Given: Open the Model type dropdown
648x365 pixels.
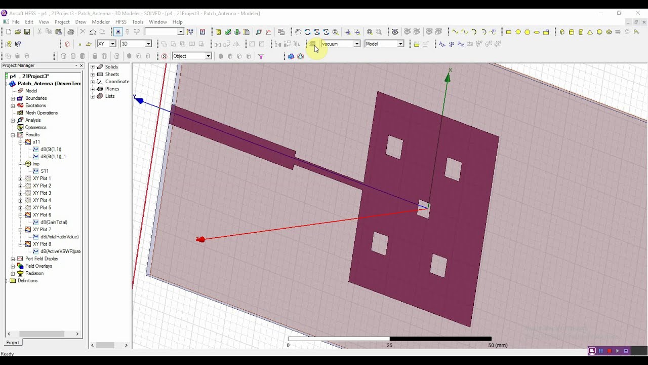Looking at the screenshot, I should [400, 44].
